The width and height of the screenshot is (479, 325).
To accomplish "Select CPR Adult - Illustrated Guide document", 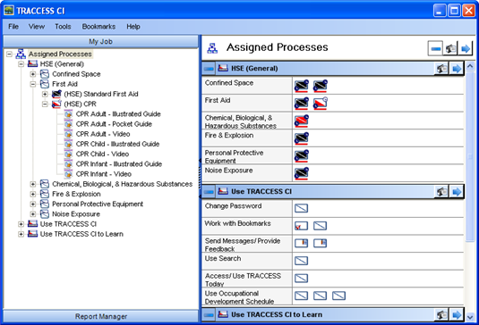I will (118, 114).
